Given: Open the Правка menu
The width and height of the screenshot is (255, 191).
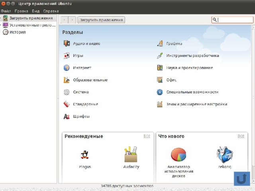Looking at the screenshot, I should [x=21, y=11].
